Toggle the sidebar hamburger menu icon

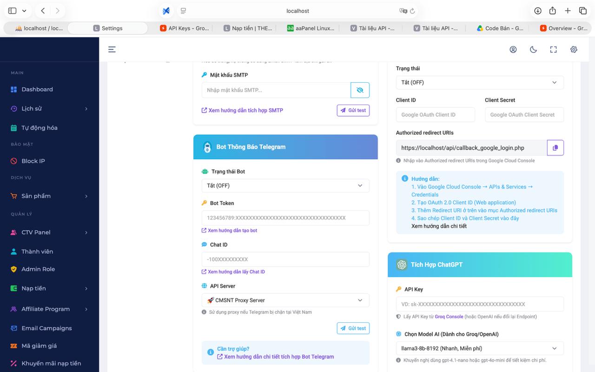pos(112,49)
